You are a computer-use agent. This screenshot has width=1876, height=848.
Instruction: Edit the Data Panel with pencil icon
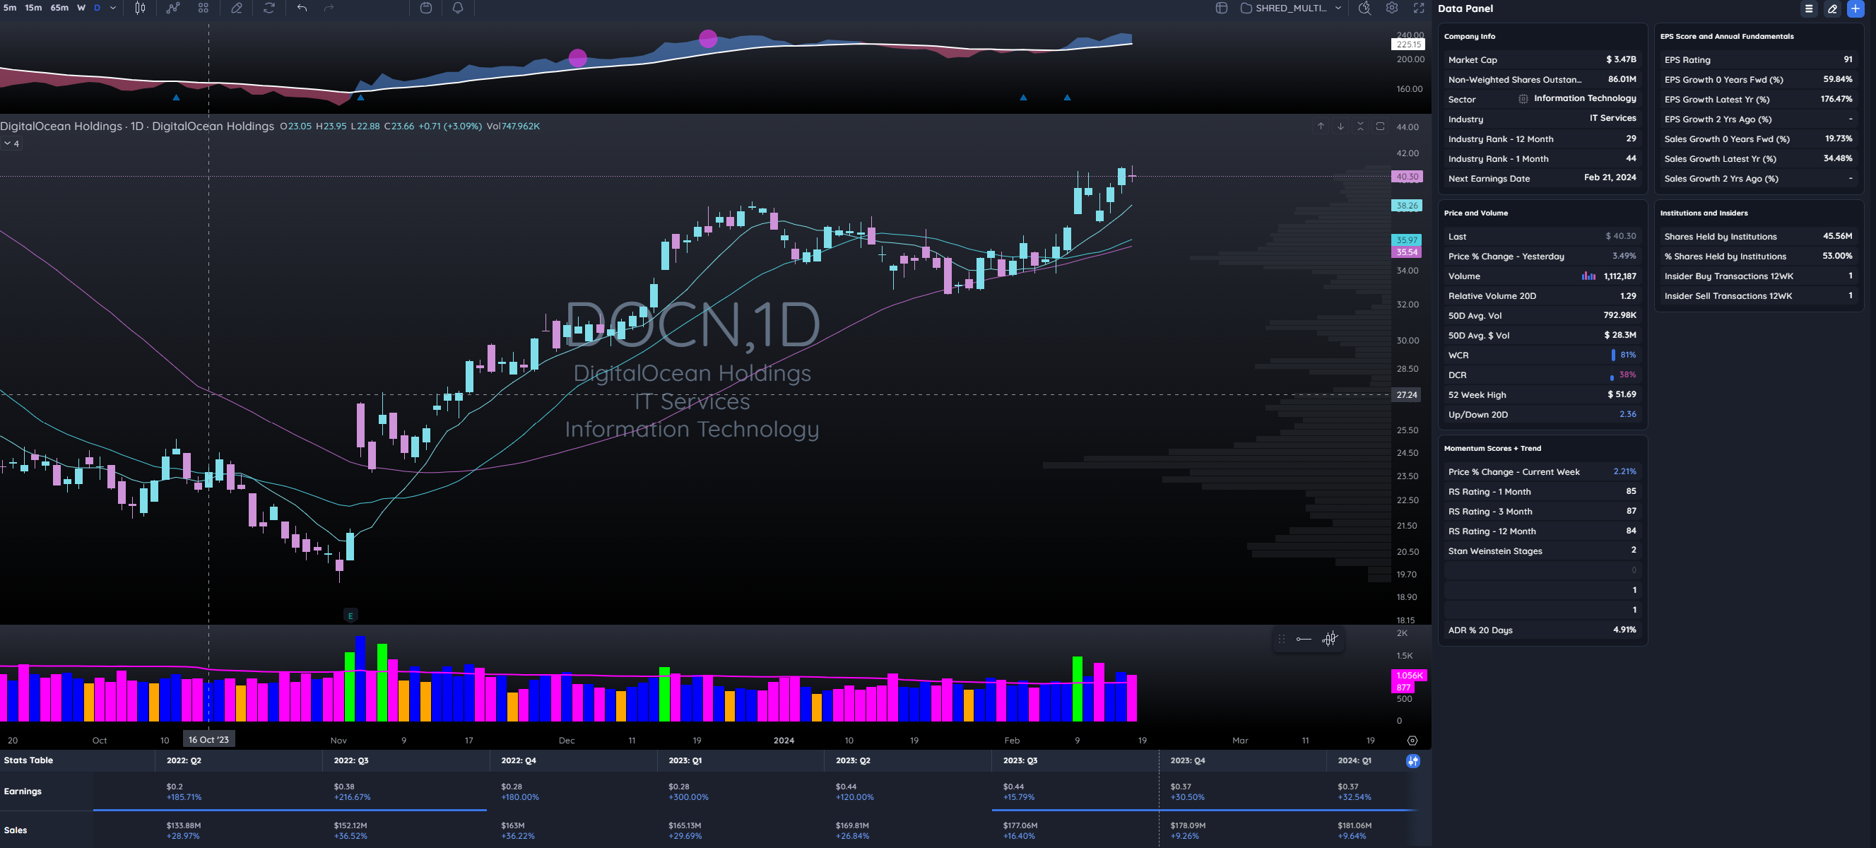1832,8
